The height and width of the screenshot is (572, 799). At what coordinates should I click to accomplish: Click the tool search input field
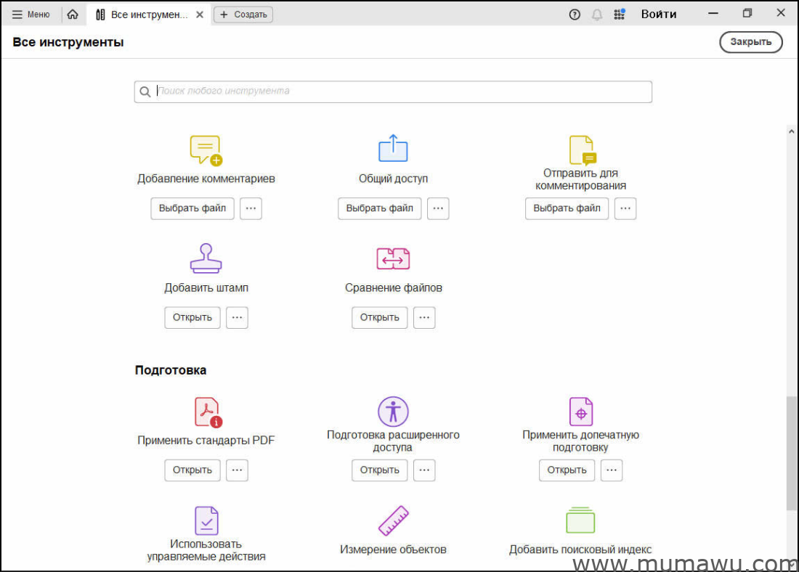[393, 91]
